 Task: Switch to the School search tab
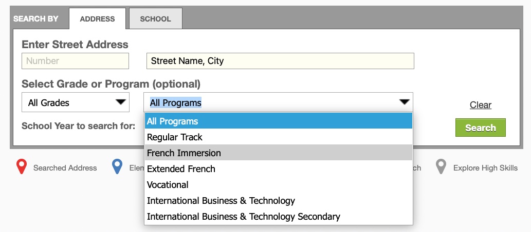click(155, 19)
